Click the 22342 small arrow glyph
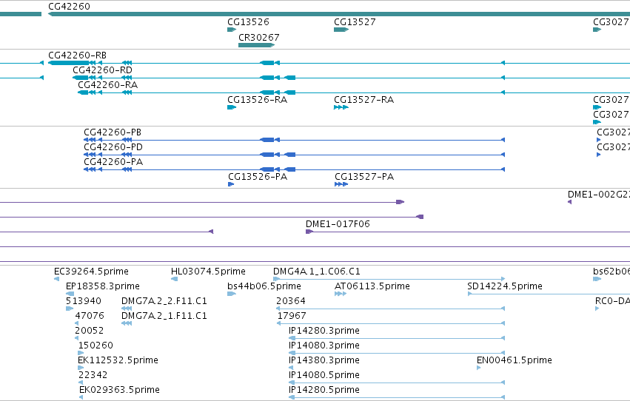The width and height of the screenshot is (630, 401). (x=81, y=383)
